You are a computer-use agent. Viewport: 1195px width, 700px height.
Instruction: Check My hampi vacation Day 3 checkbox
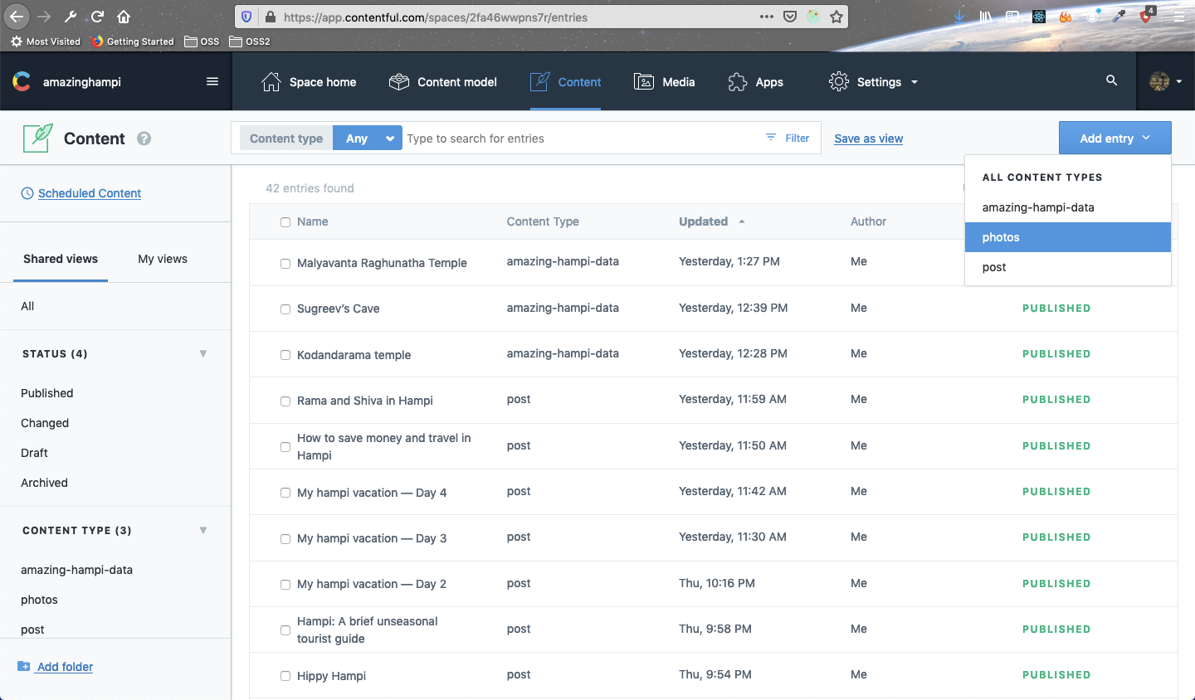tap(285, 539)
